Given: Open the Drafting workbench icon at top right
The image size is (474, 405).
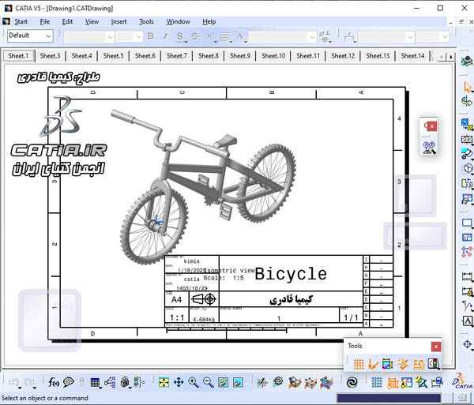Looking at the screenshot, I should click(468, 62).
